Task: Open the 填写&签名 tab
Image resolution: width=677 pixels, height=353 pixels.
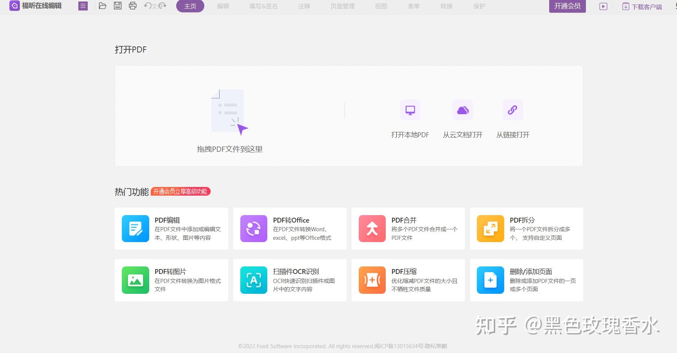Action: click(x=264, y=6)
